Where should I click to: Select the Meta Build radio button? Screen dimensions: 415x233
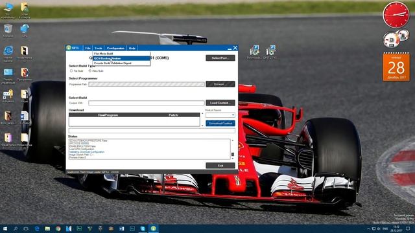click(89, 71)
